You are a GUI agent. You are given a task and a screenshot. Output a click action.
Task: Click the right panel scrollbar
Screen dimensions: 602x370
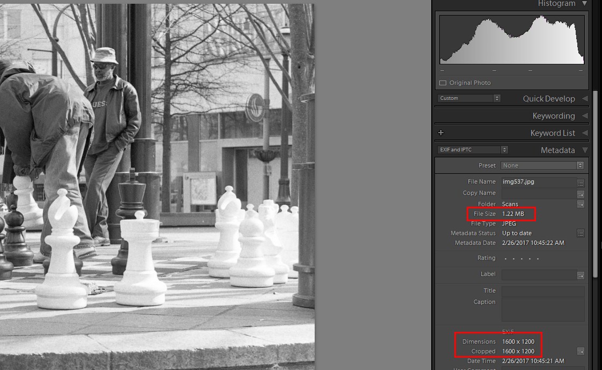point(595,161)
